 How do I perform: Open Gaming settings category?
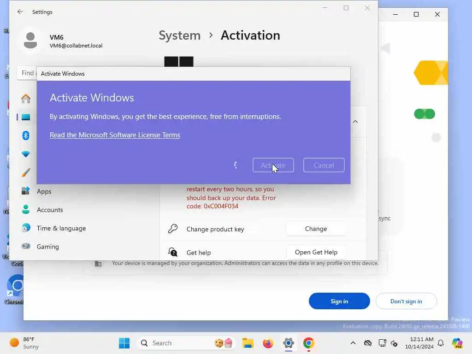click(x=48, y=247)
